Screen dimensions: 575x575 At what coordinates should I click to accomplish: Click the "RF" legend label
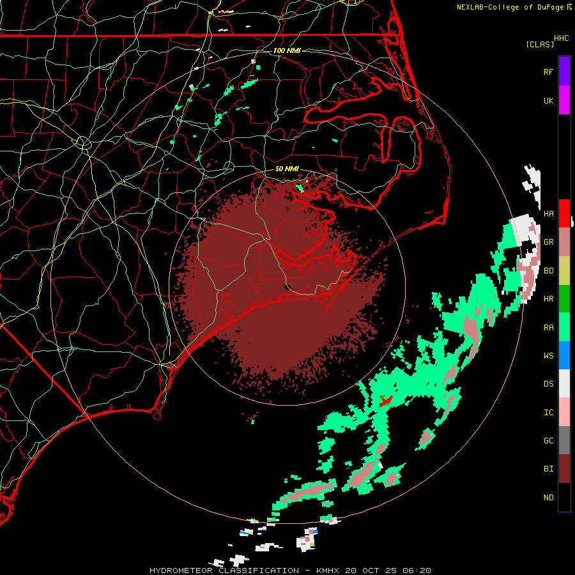(x=548, y=72)
